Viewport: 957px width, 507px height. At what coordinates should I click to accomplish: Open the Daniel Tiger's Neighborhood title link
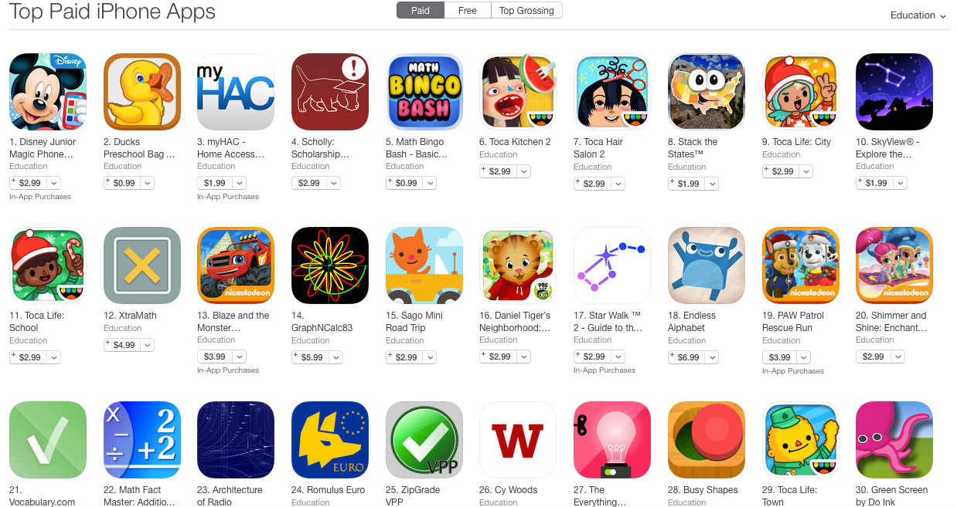pyautogui.click(x=515, y=322)
